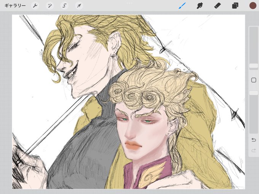
Task: Select the Smudge finger tool
Action: pyautogui.click(x=200, y=6)
